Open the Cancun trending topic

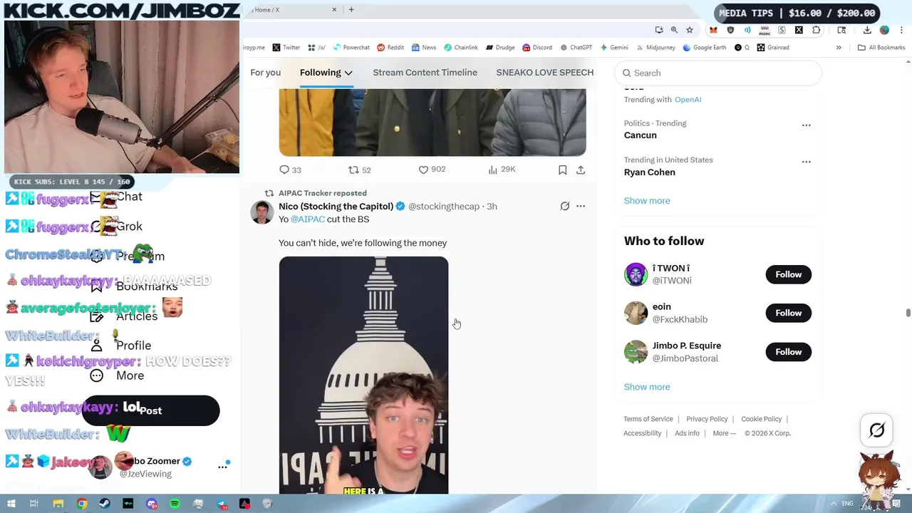tap(640, 135)
